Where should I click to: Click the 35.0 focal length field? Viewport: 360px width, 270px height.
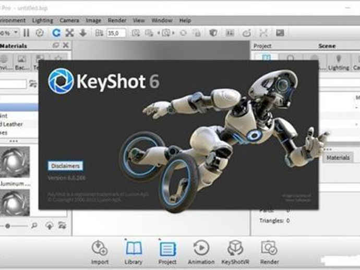point(116,33)
